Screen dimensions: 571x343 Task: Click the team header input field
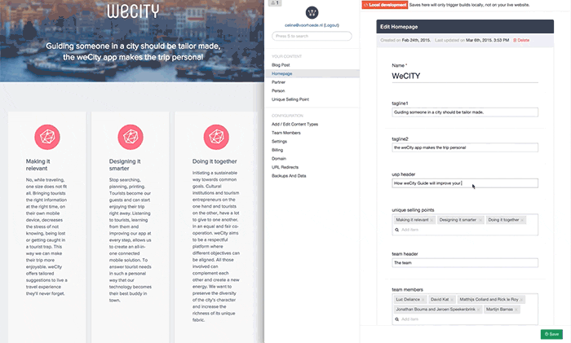point(465,262)
